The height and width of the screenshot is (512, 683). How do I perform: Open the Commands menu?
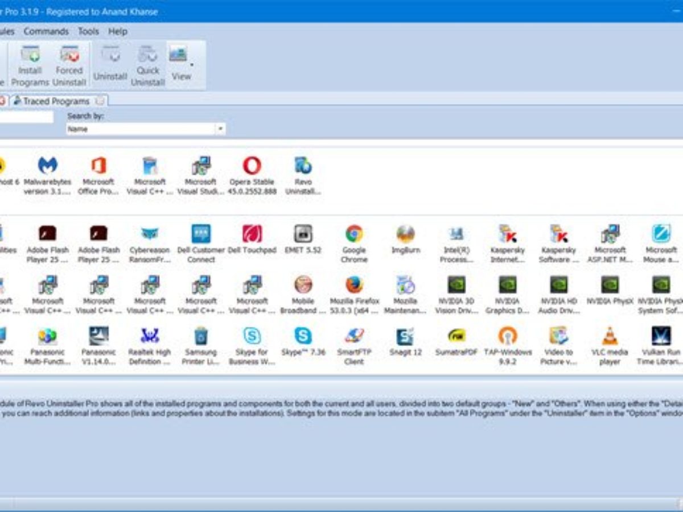click(46, 31)
